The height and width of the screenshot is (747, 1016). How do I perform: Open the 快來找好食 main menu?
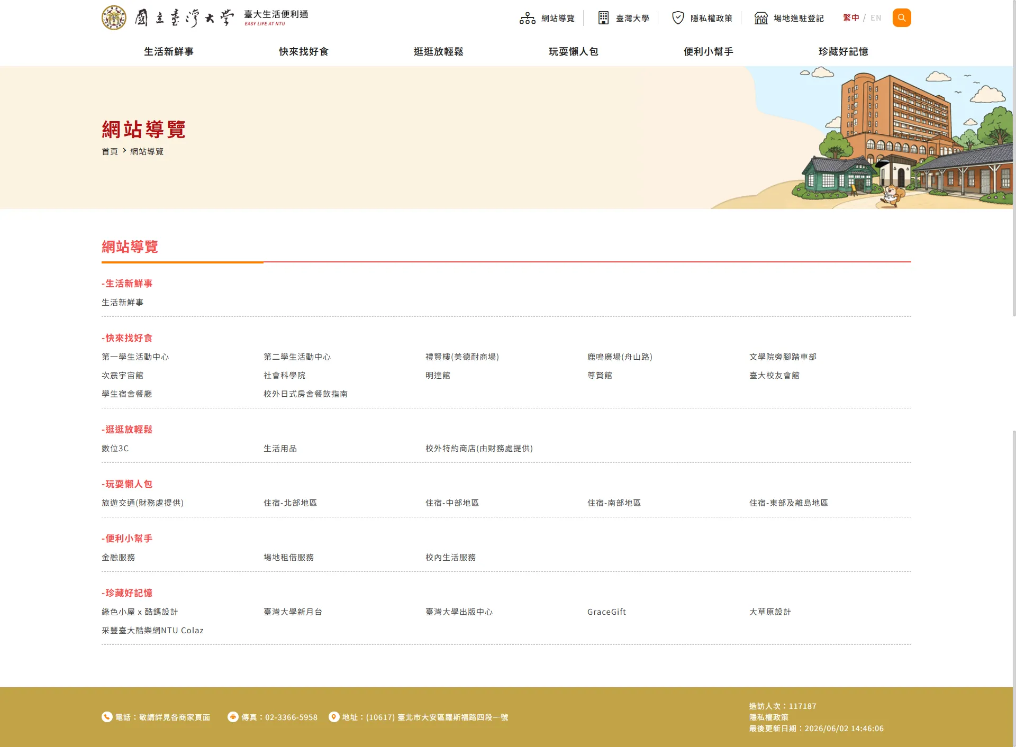tap(304, 51)
